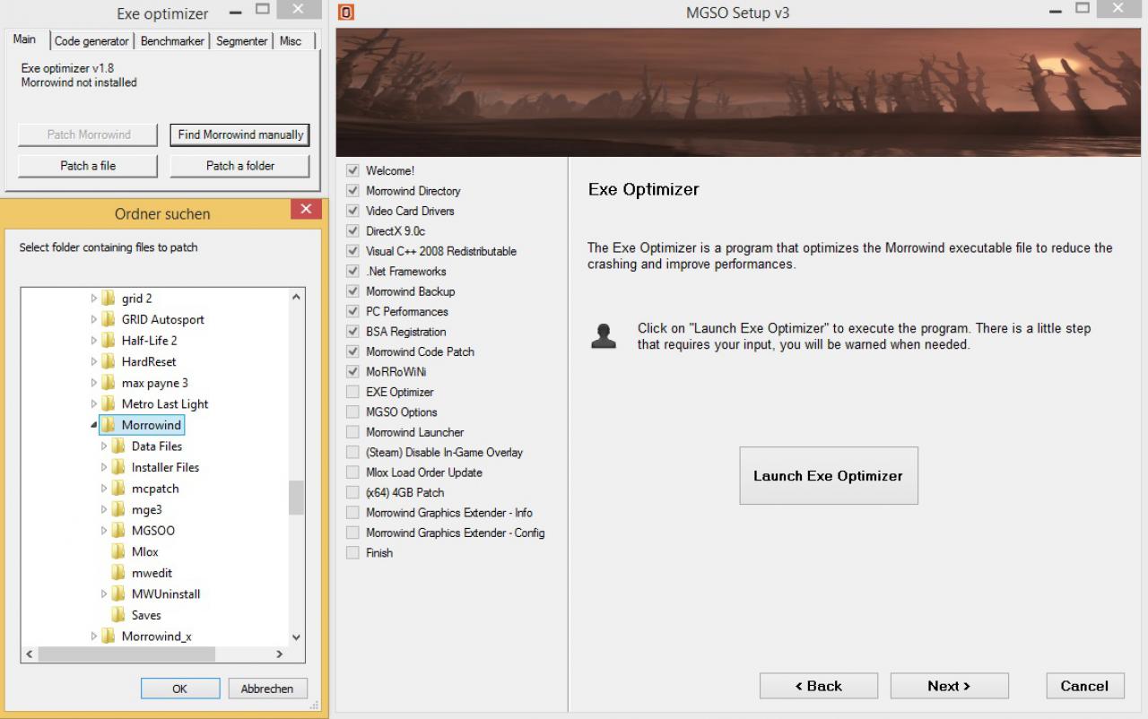Image resolution: width=1148 pixels, height=719 pixels.
Task: Click the MGSO Setup app icon in title bar
Action: pos(346,13)
